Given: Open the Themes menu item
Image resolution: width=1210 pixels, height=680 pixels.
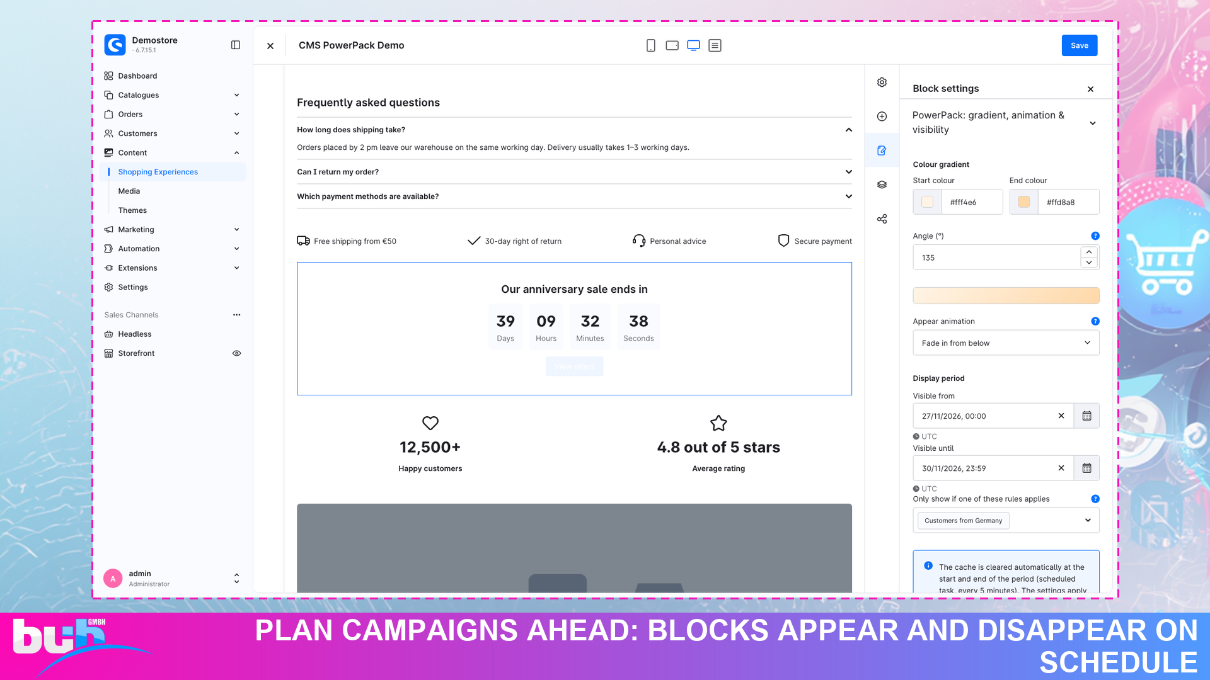Looking at the screenshot, I should tap(132, 210).
